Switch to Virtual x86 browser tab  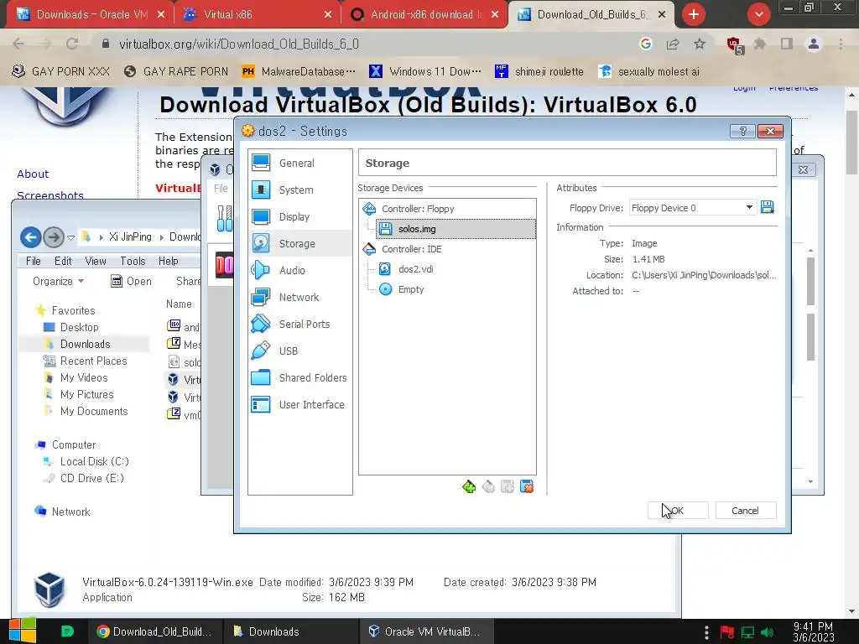(258, 15)
